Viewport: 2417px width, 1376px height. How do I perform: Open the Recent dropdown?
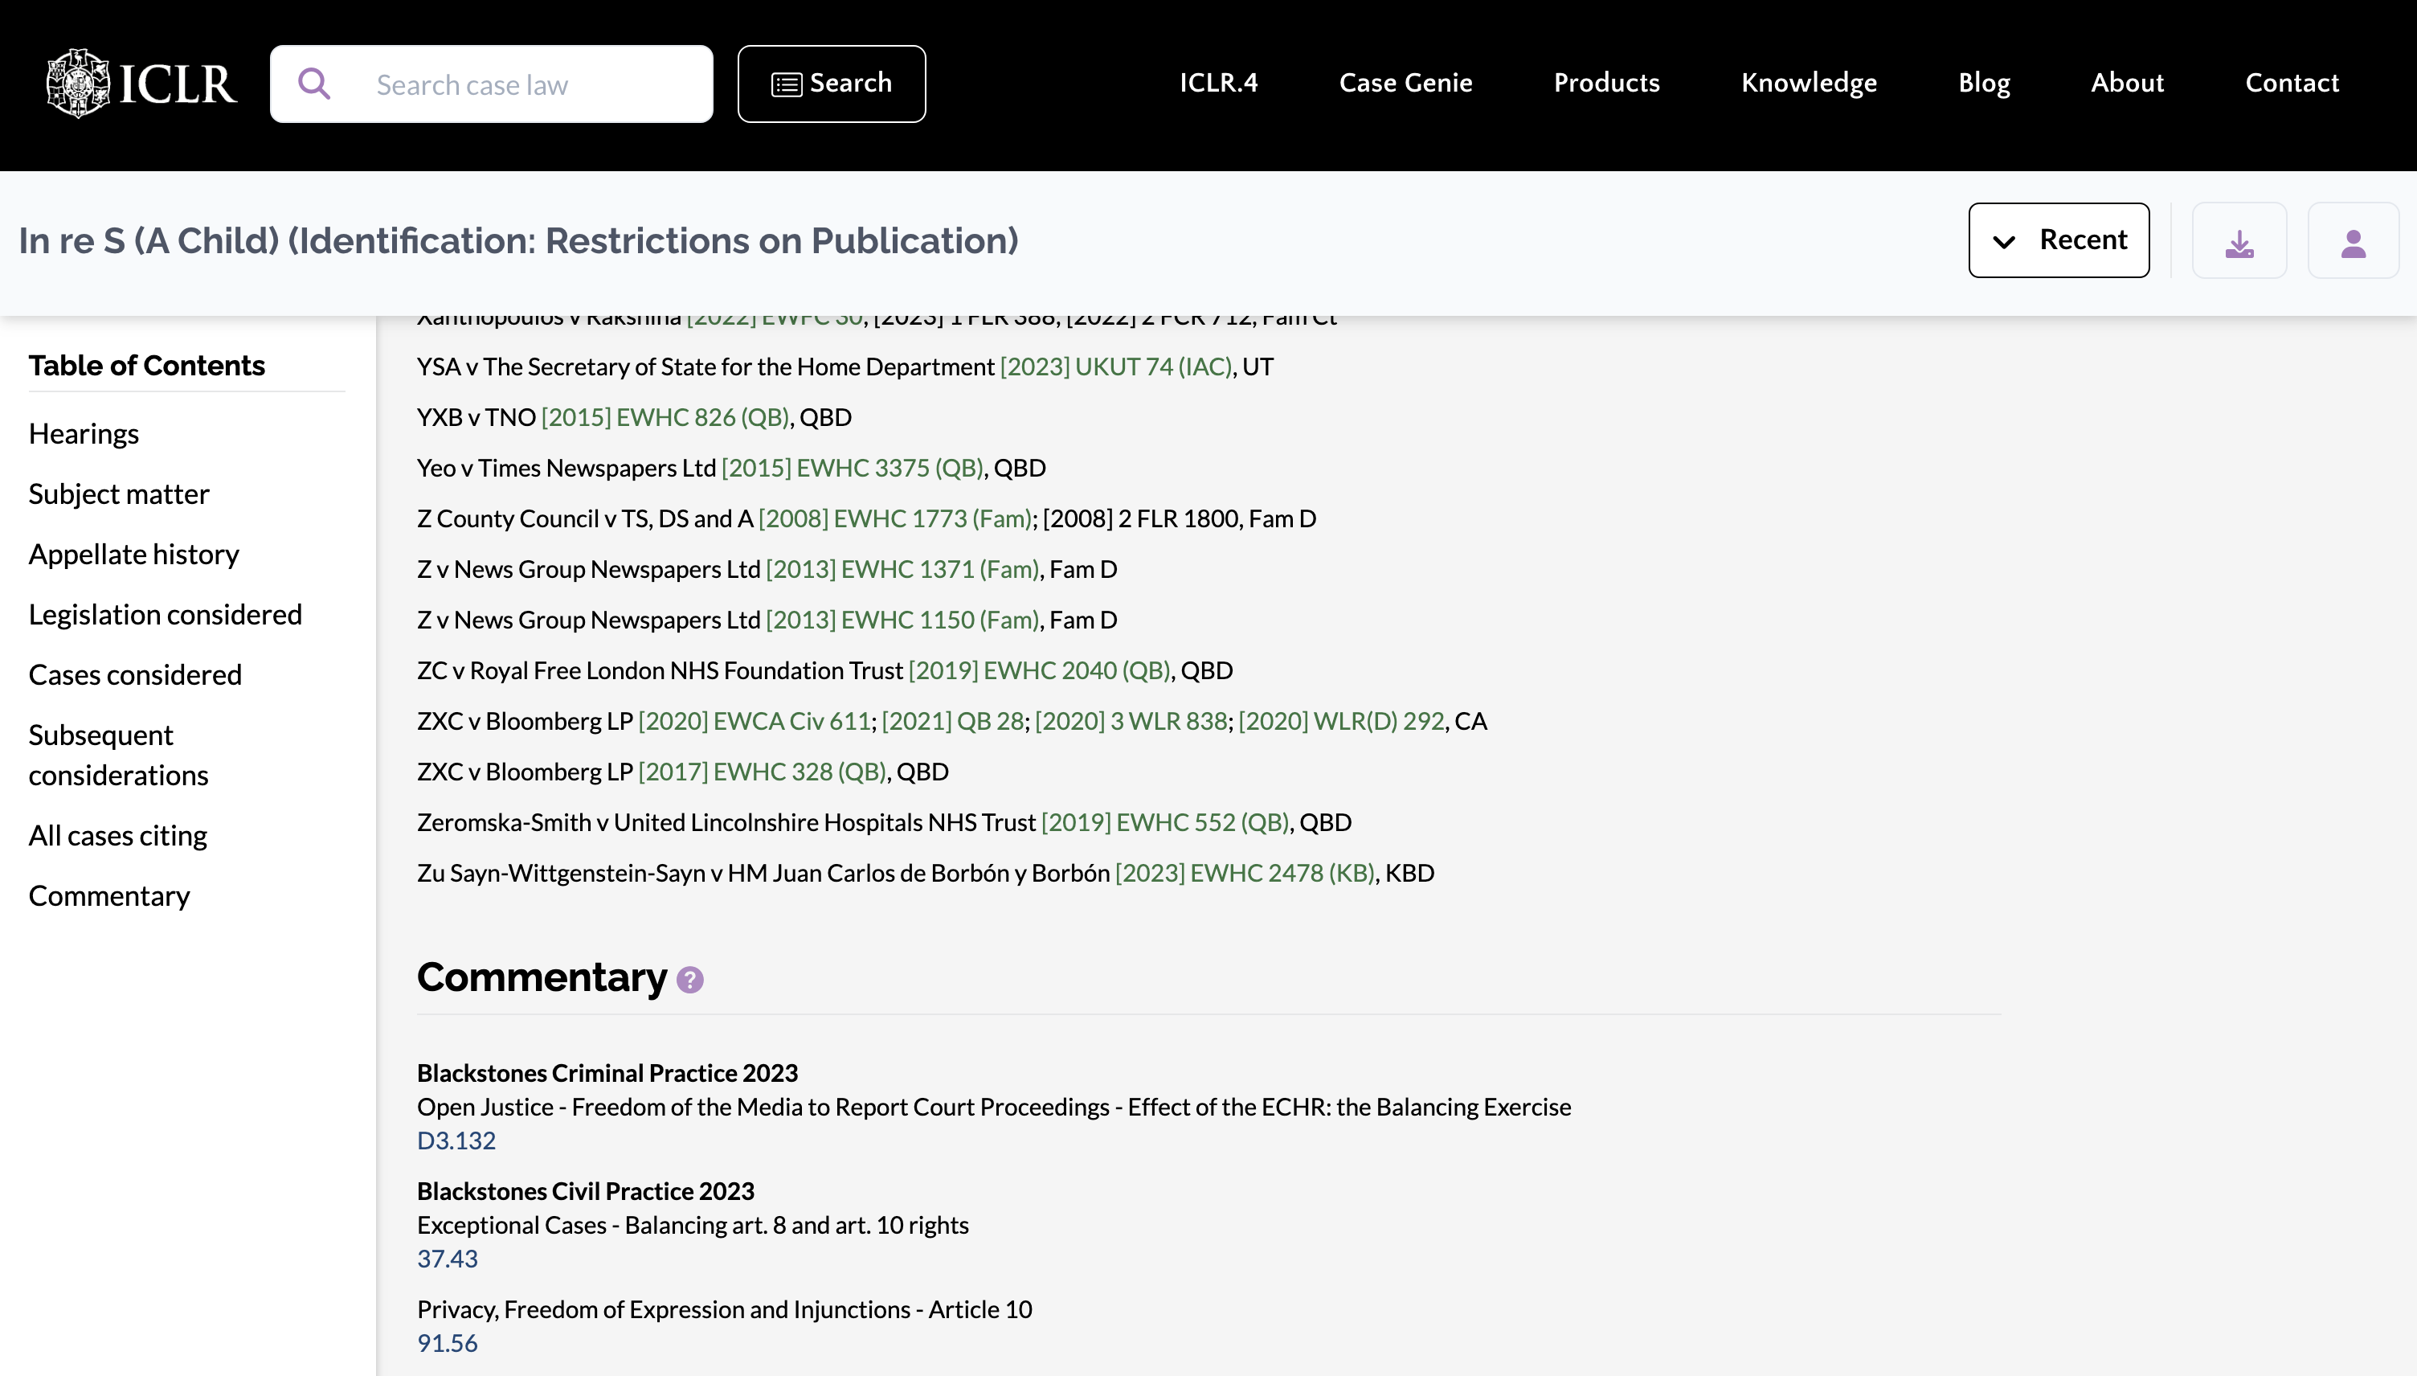[2059, 240]
